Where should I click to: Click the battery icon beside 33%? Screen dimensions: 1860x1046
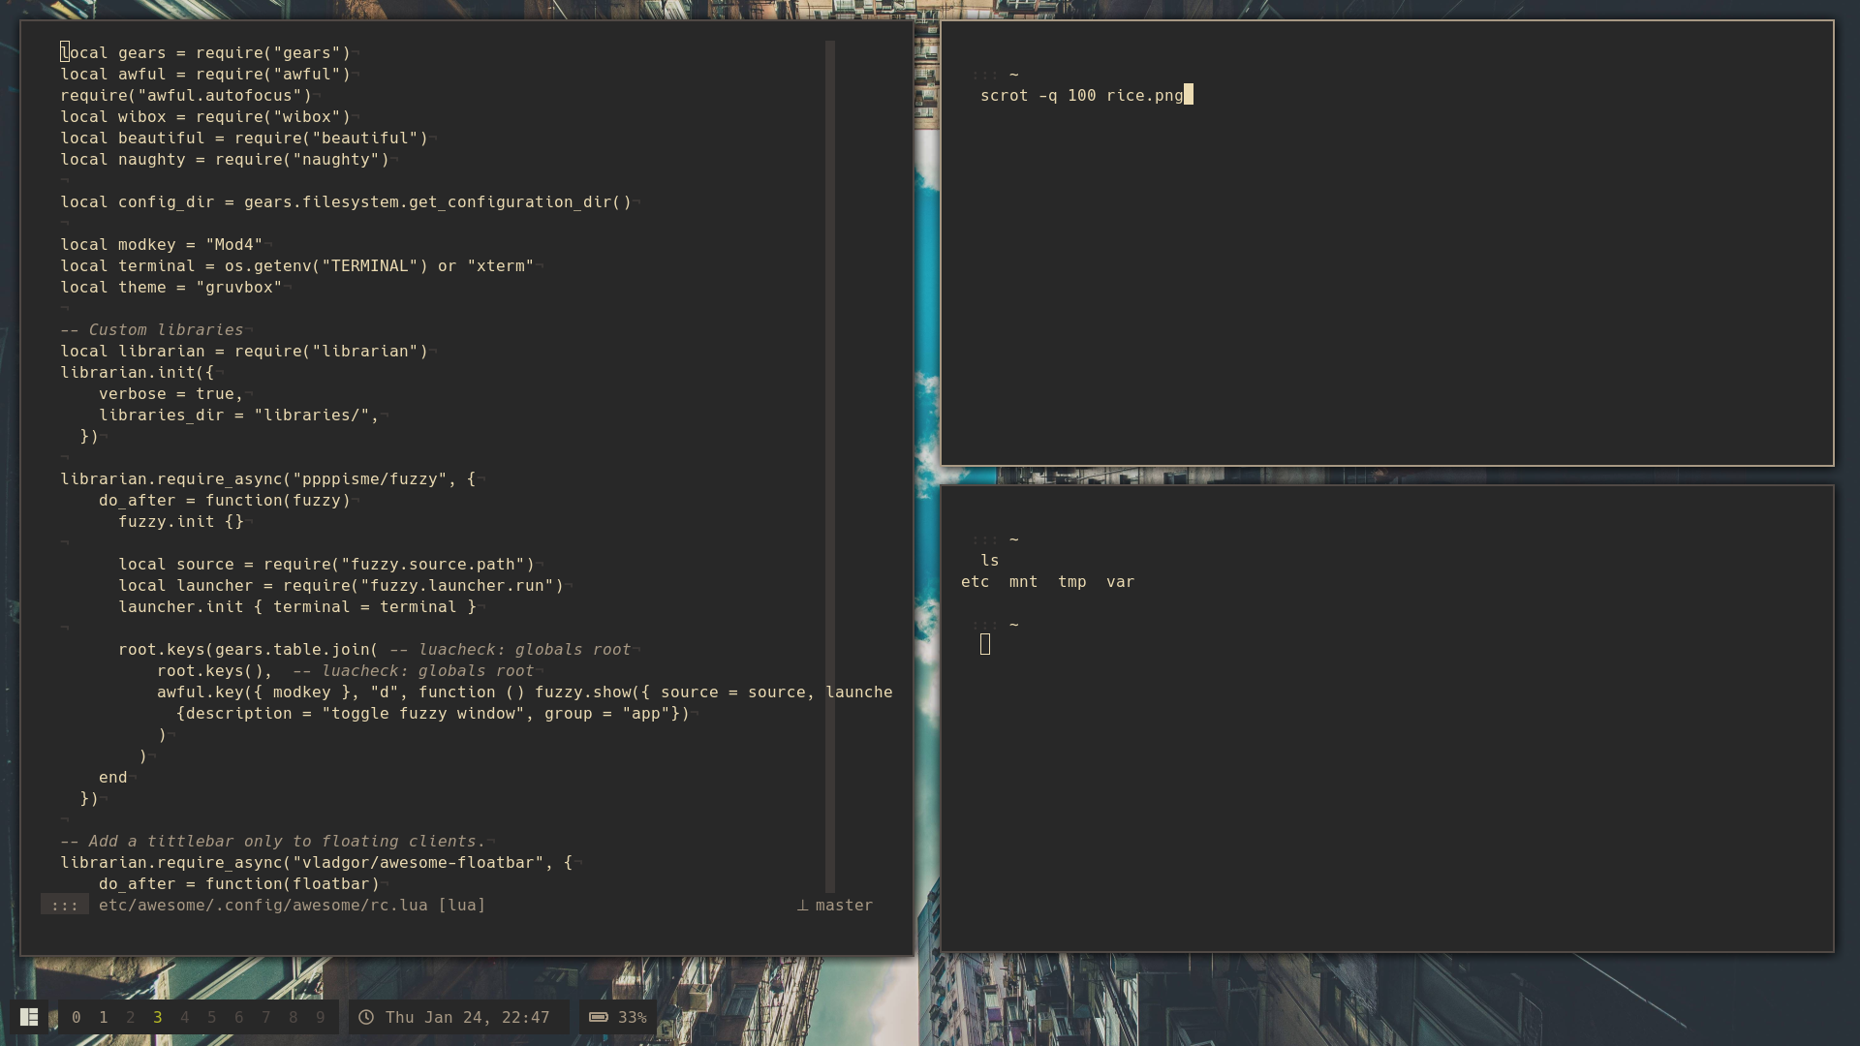599,1017
